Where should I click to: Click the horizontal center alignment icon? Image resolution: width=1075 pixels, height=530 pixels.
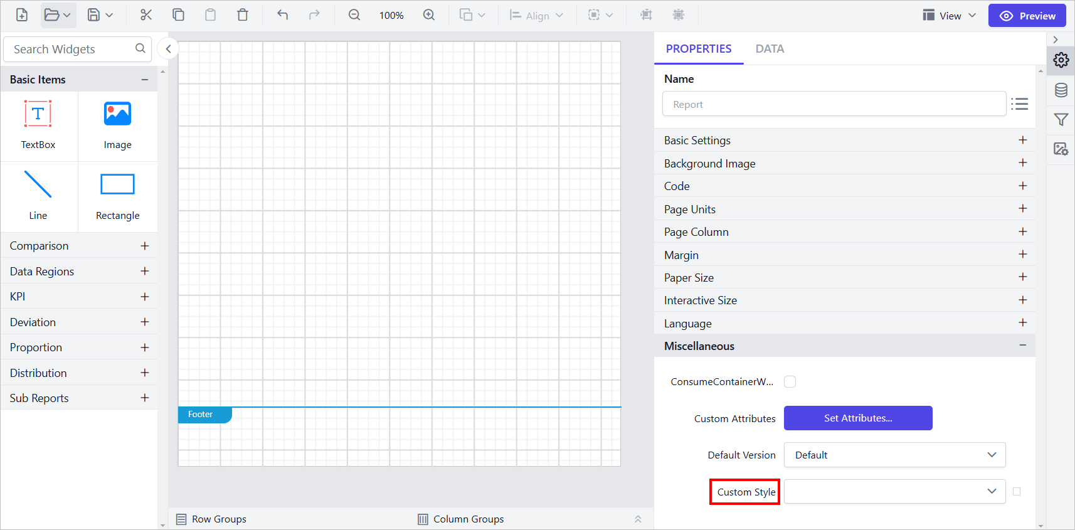click(646, 15)
